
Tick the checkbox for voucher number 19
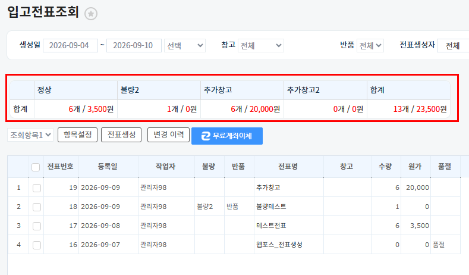pos(37,188)
